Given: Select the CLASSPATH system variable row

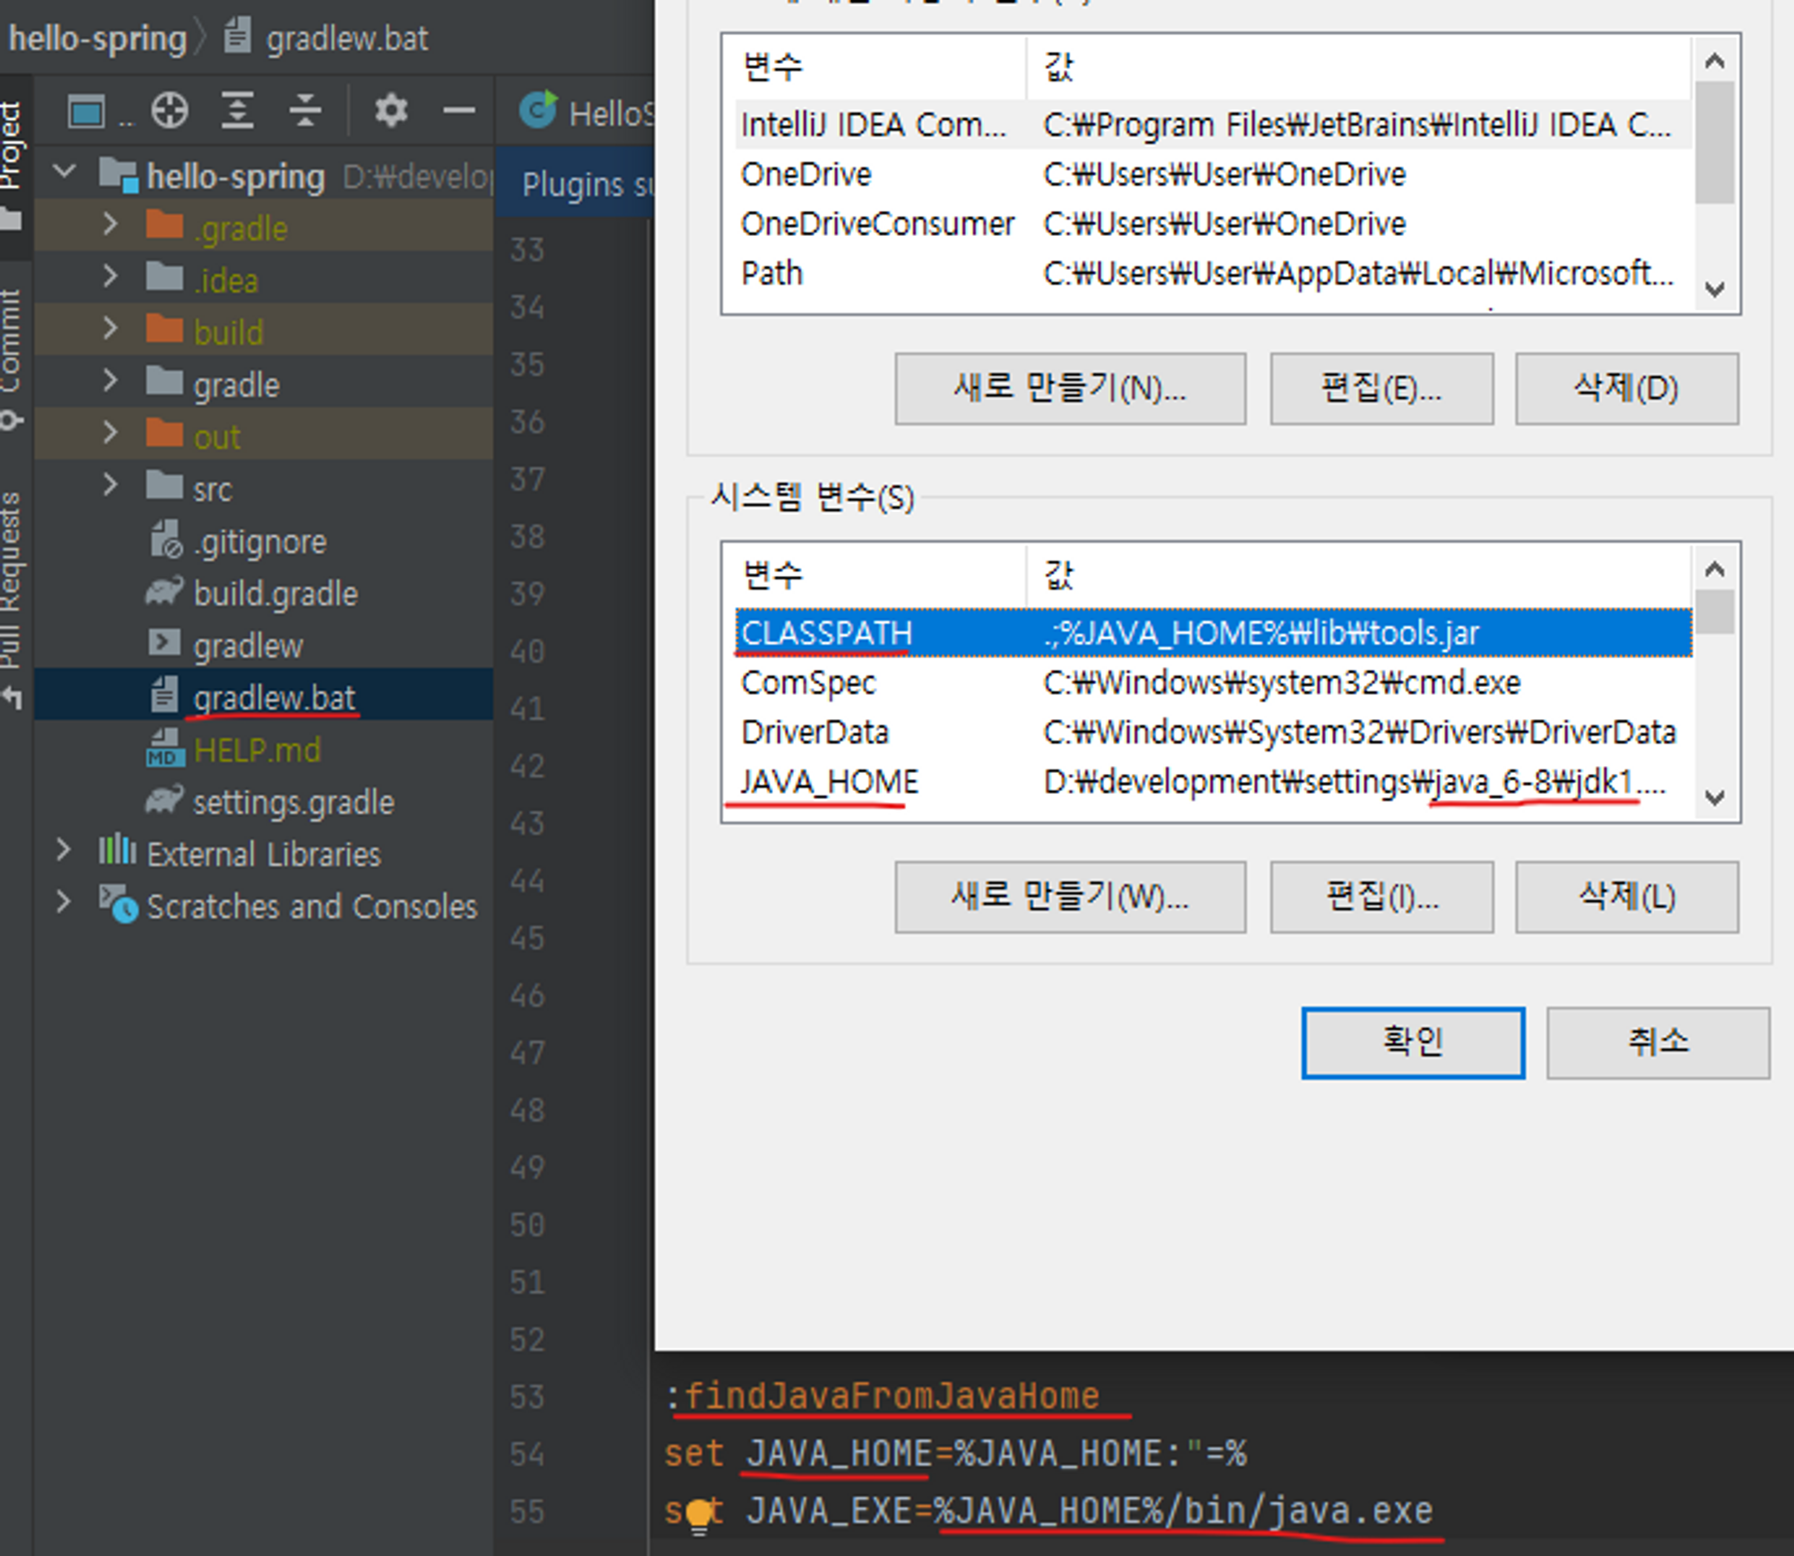Looking at the screenshot, I should click(1213, 633).
